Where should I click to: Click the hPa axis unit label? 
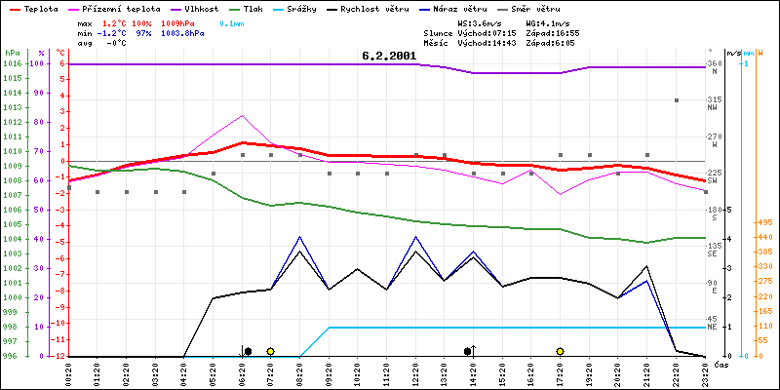[x=12, y=52]
